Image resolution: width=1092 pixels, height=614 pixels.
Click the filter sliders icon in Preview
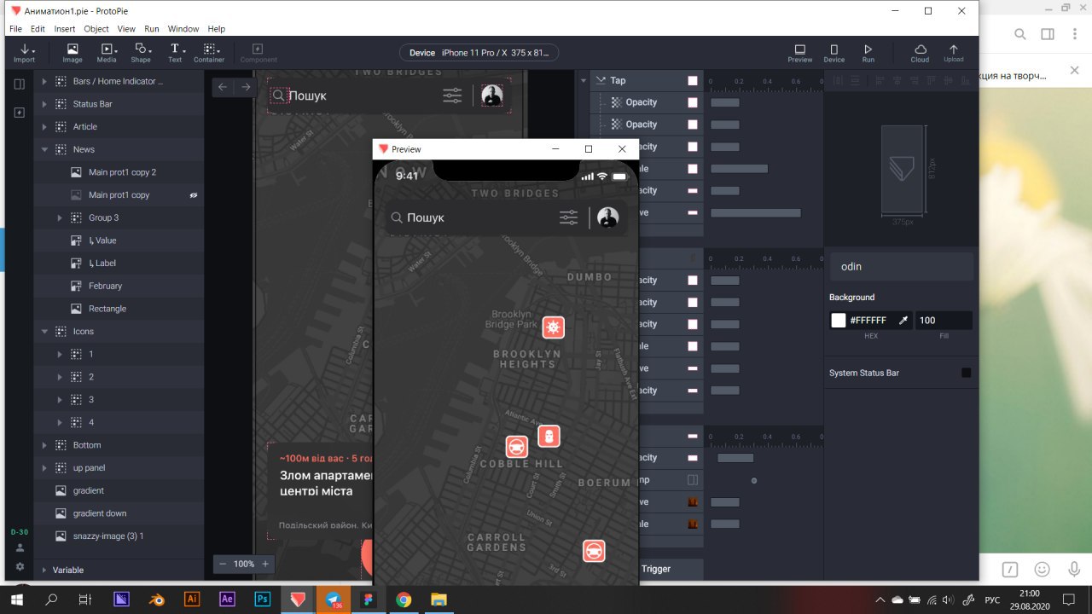click(569, 217)
